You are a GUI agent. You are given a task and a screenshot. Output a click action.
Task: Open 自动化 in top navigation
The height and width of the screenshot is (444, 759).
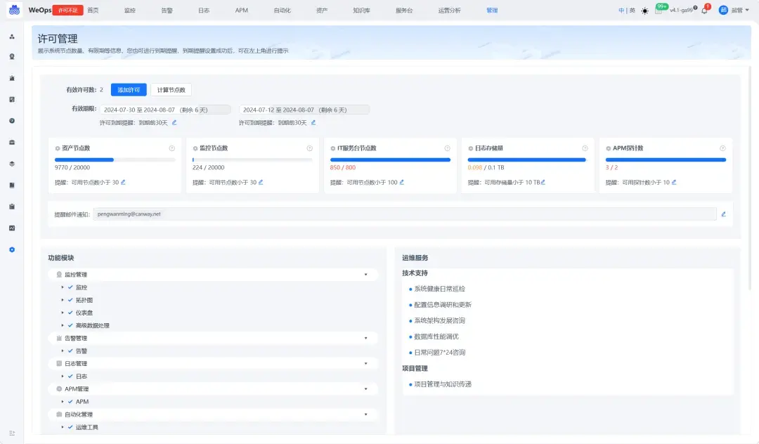point(283,10)
